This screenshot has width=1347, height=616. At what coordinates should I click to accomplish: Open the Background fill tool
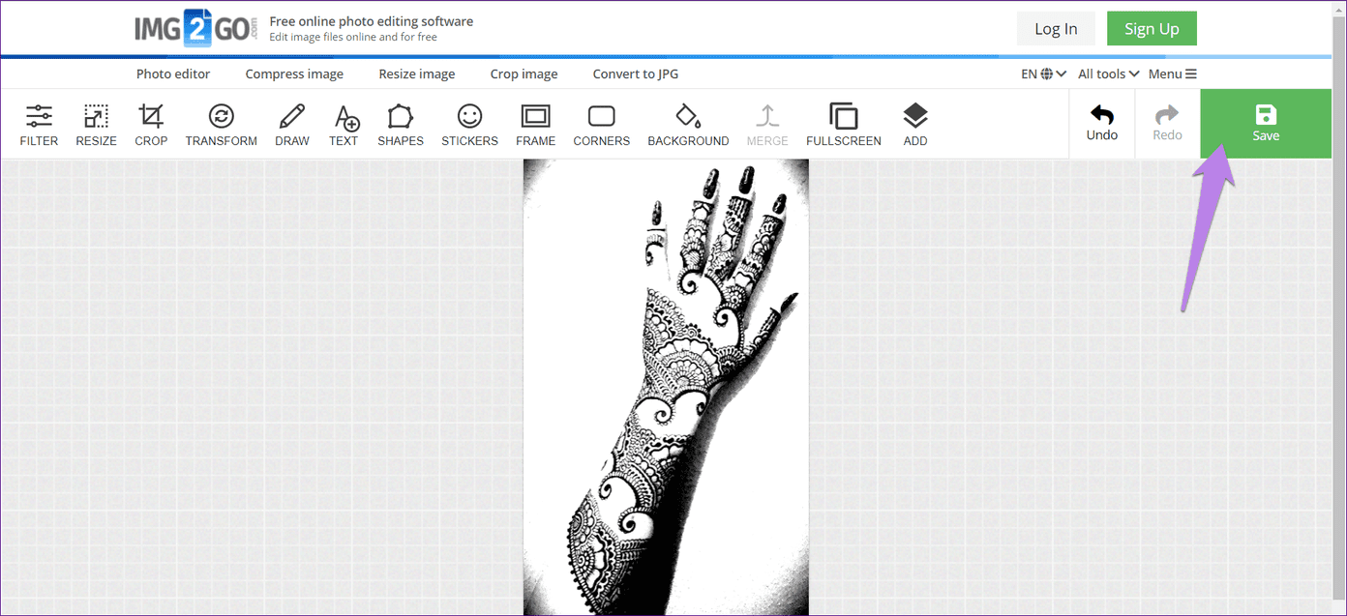688,126
